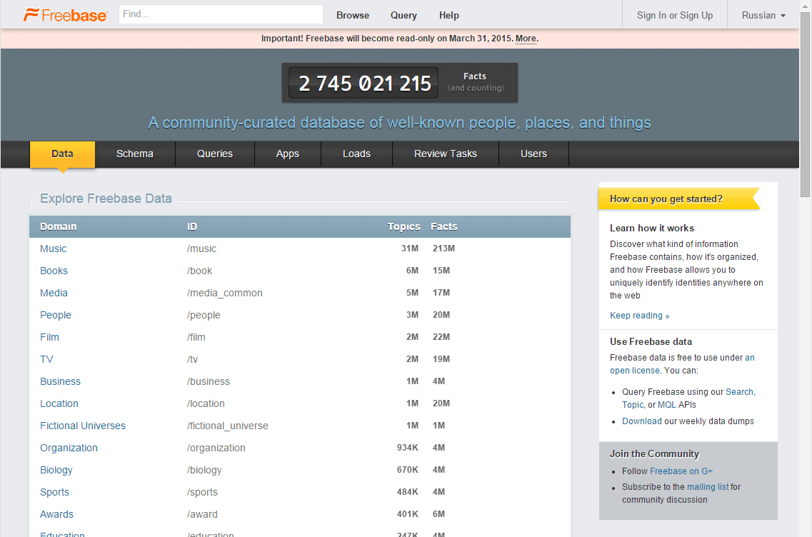The image size is (812, 537).
Task: Click the Keep reading link
Action: (x=639, y=316)
